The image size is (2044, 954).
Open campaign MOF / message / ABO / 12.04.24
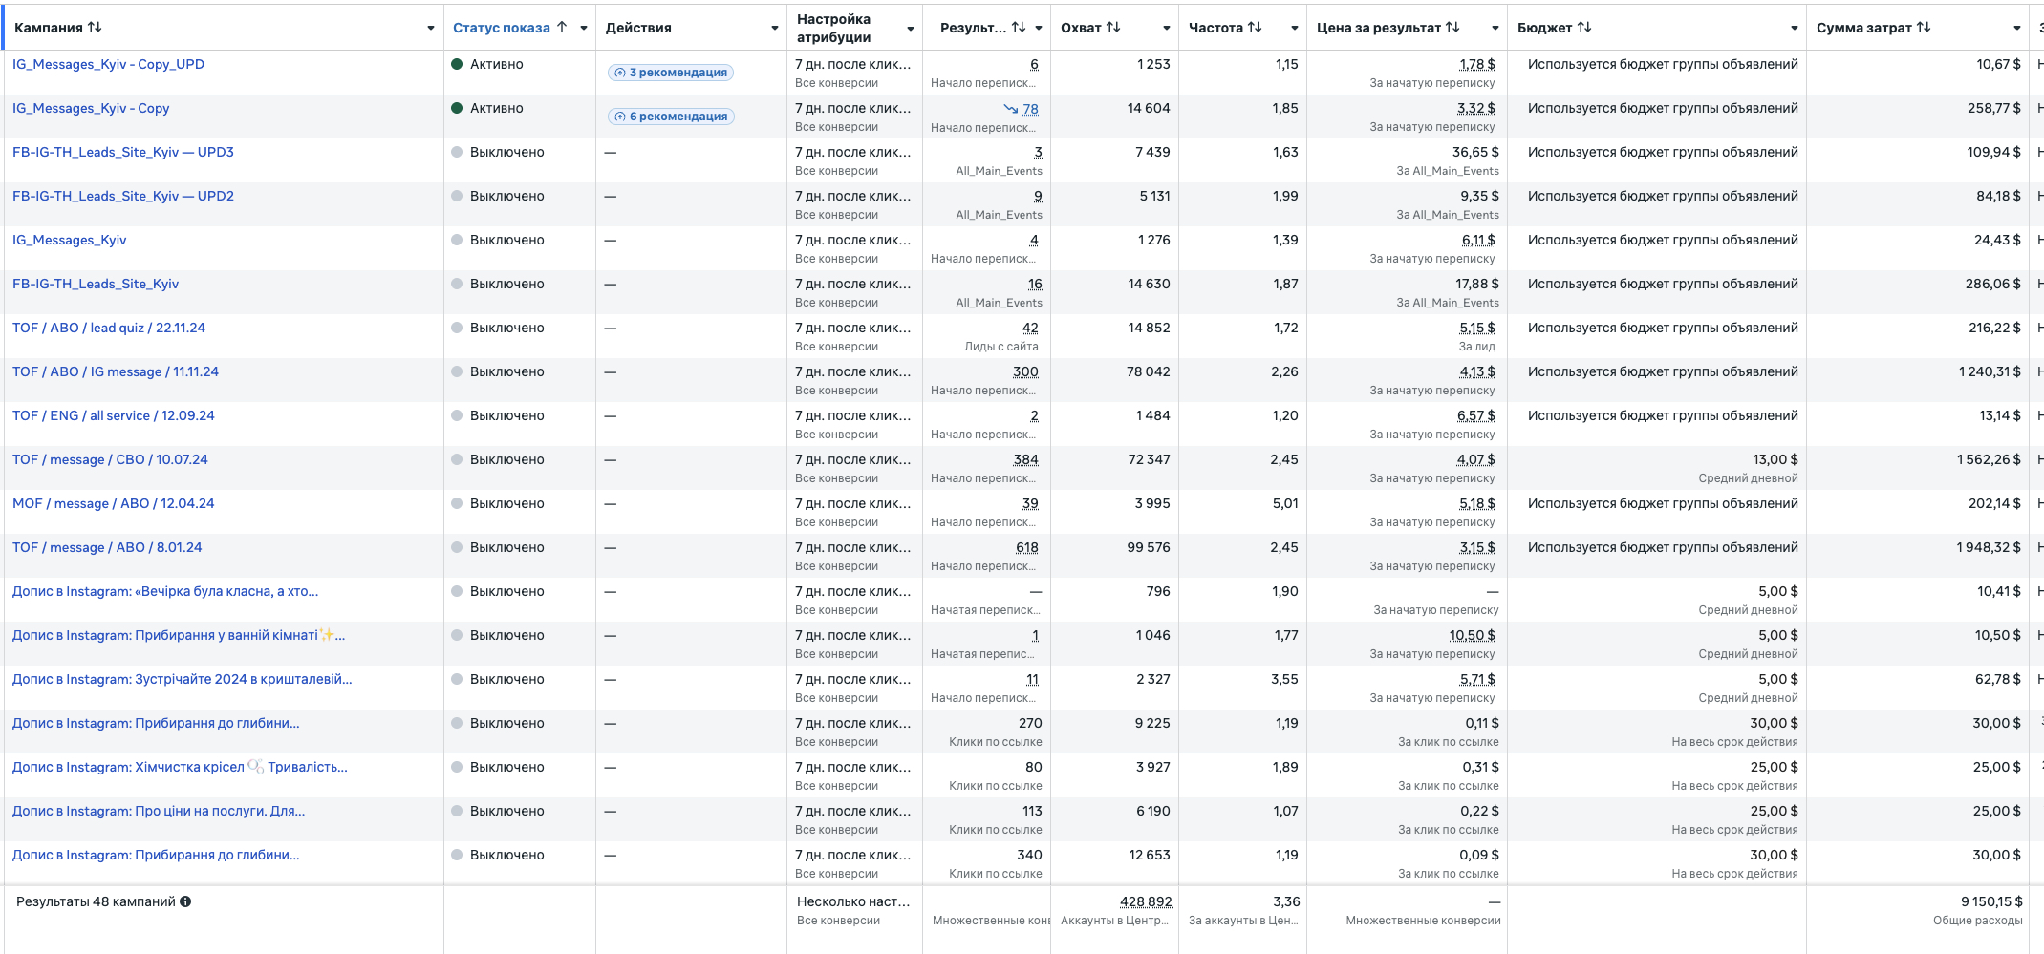click(x=113, y=503)
